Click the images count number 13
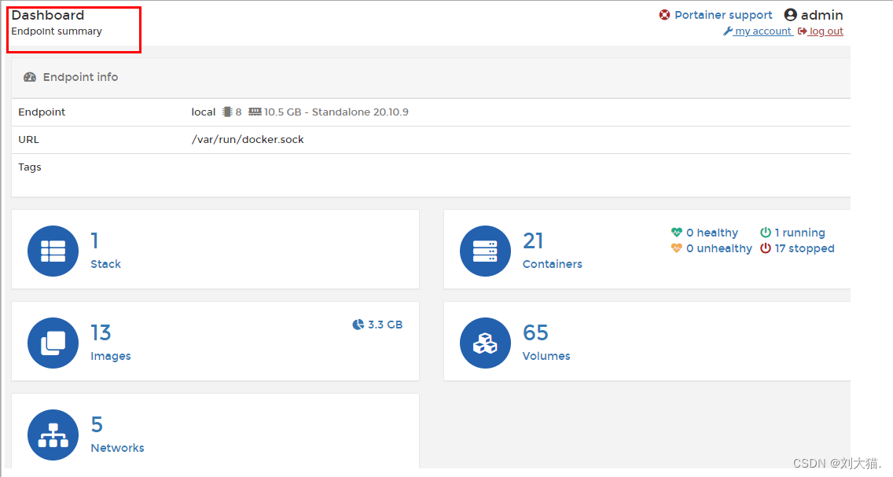Viewport: 893px width, 477px height. [x=101, y=332]
